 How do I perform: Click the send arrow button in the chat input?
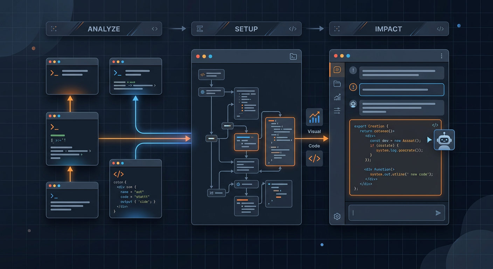pyautogui.click(x=438, y=213)
